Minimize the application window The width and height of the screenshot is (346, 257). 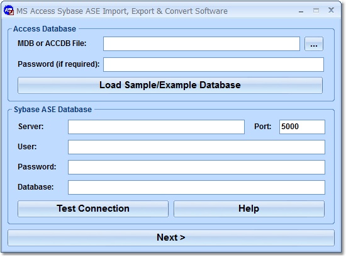click(301, 11)
